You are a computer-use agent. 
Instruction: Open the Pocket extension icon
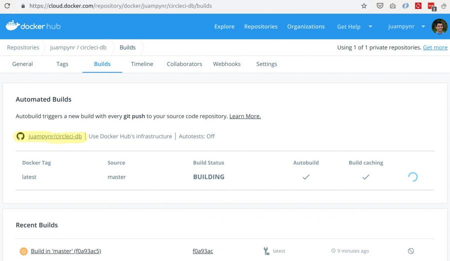tap(379, 5)
